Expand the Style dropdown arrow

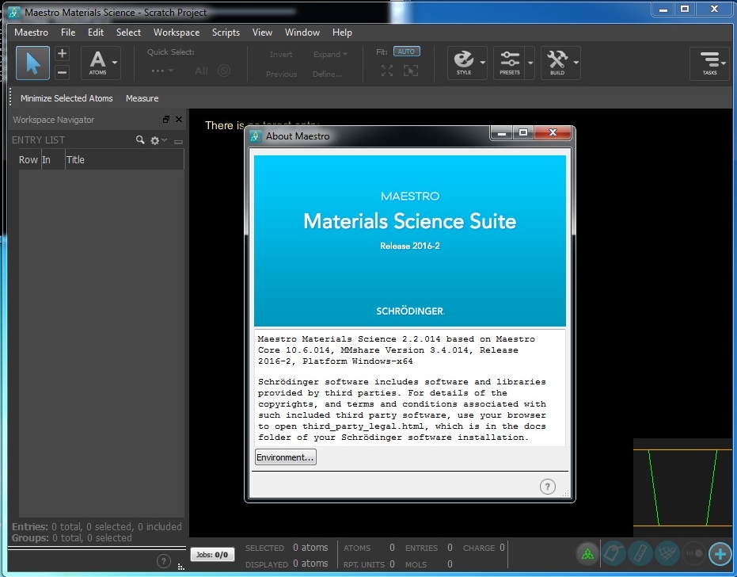[483, 63]
